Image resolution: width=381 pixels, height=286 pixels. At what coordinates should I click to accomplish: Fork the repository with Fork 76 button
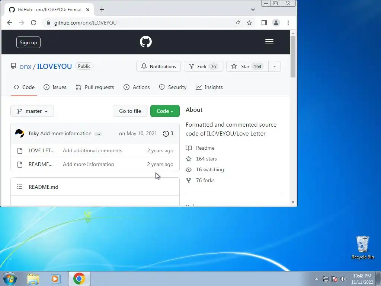(204, 66)
